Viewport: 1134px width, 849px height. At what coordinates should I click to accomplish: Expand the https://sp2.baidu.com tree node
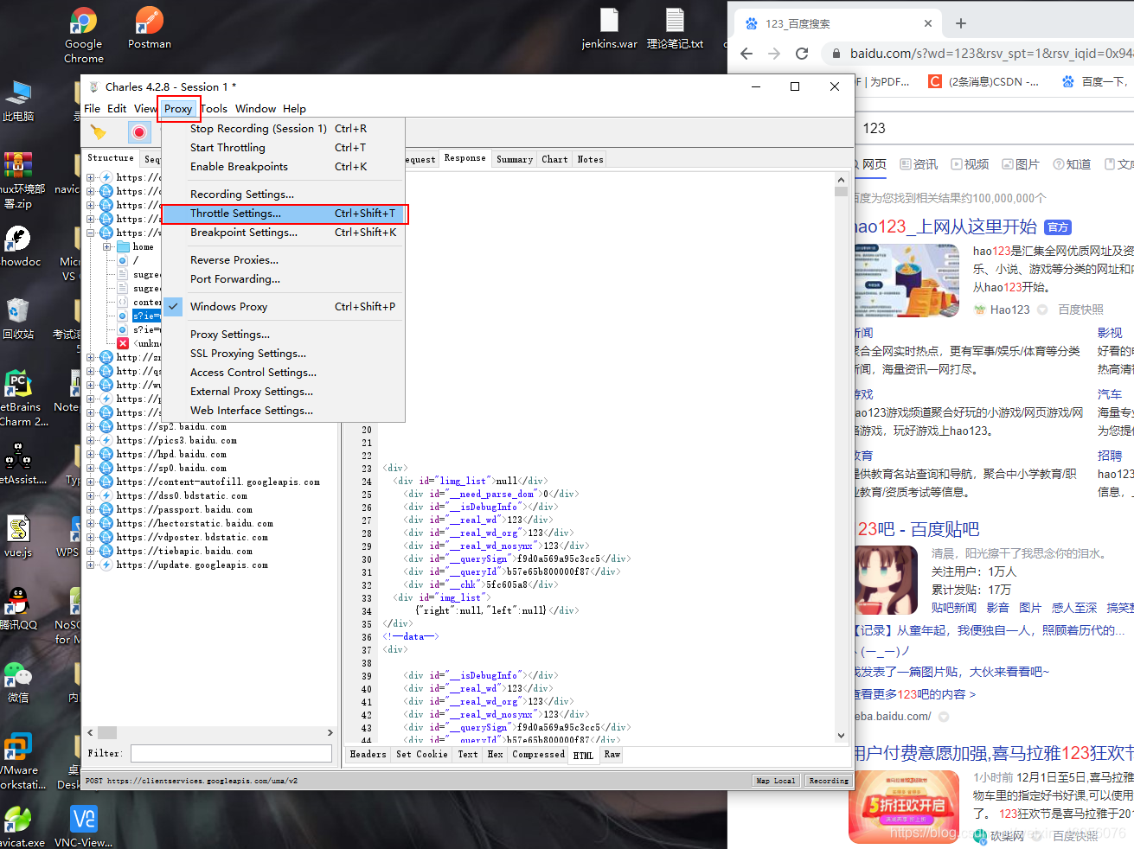(91, 426)
